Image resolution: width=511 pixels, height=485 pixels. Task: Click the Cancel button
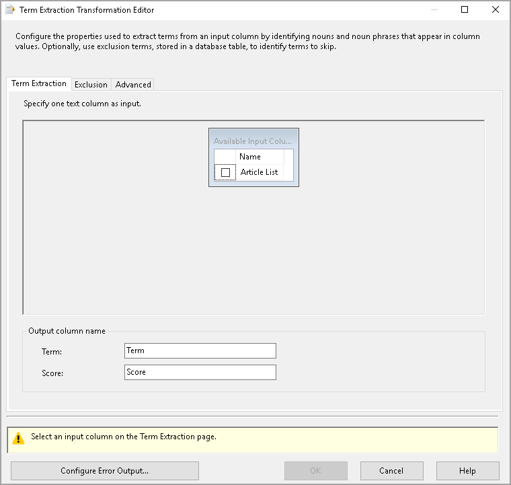click(x=391, y=471)
